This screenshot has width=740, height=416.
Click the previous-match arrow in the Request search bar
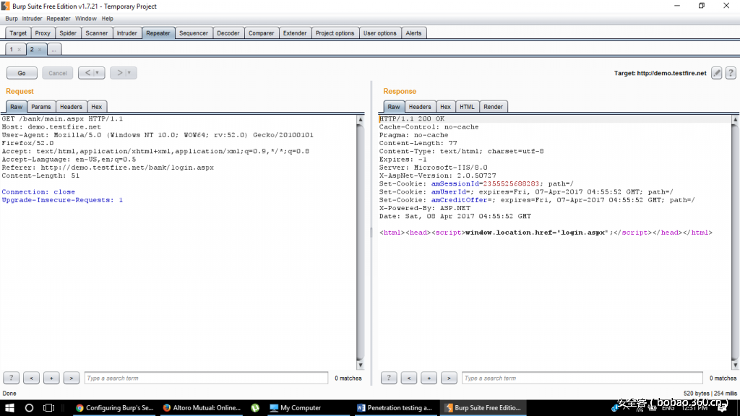pyautogui.click(x=31, y=378)
